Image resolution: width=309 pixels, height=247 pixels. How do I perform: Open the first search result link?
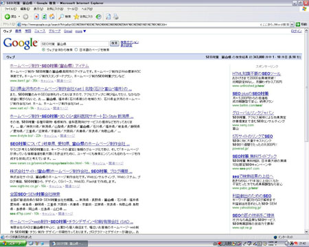(x=49, y=66)
